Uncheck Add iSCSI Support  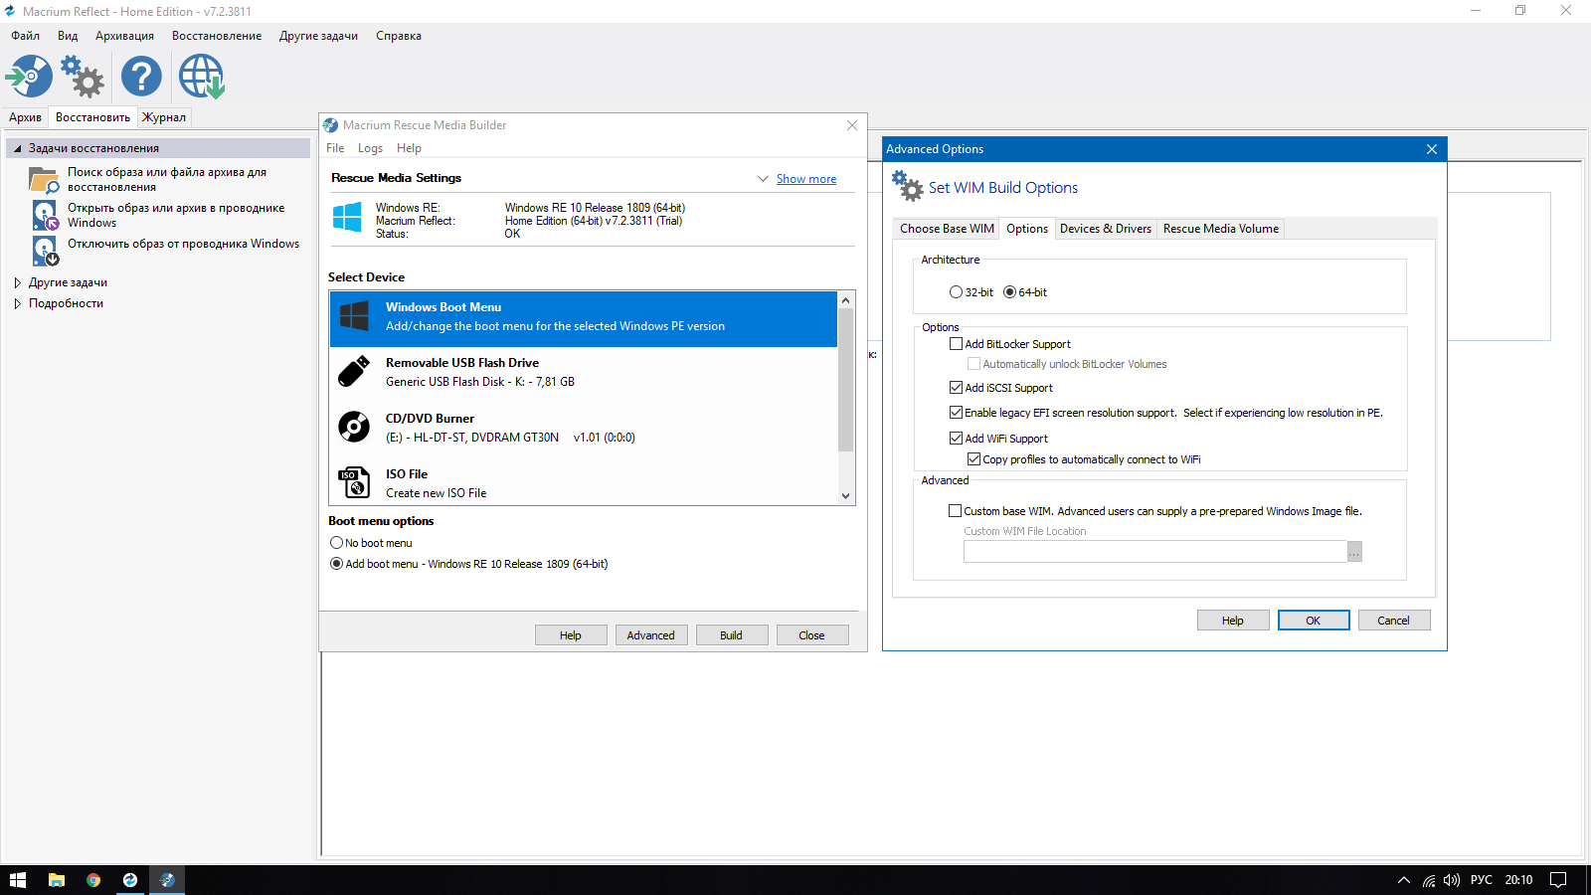tap(957, 388)
